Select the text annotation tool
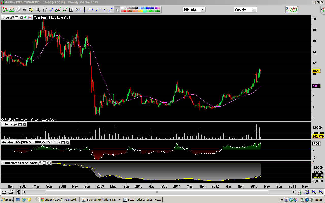The height and width of the screenshot is (203, 325). (x=71, y=10)
